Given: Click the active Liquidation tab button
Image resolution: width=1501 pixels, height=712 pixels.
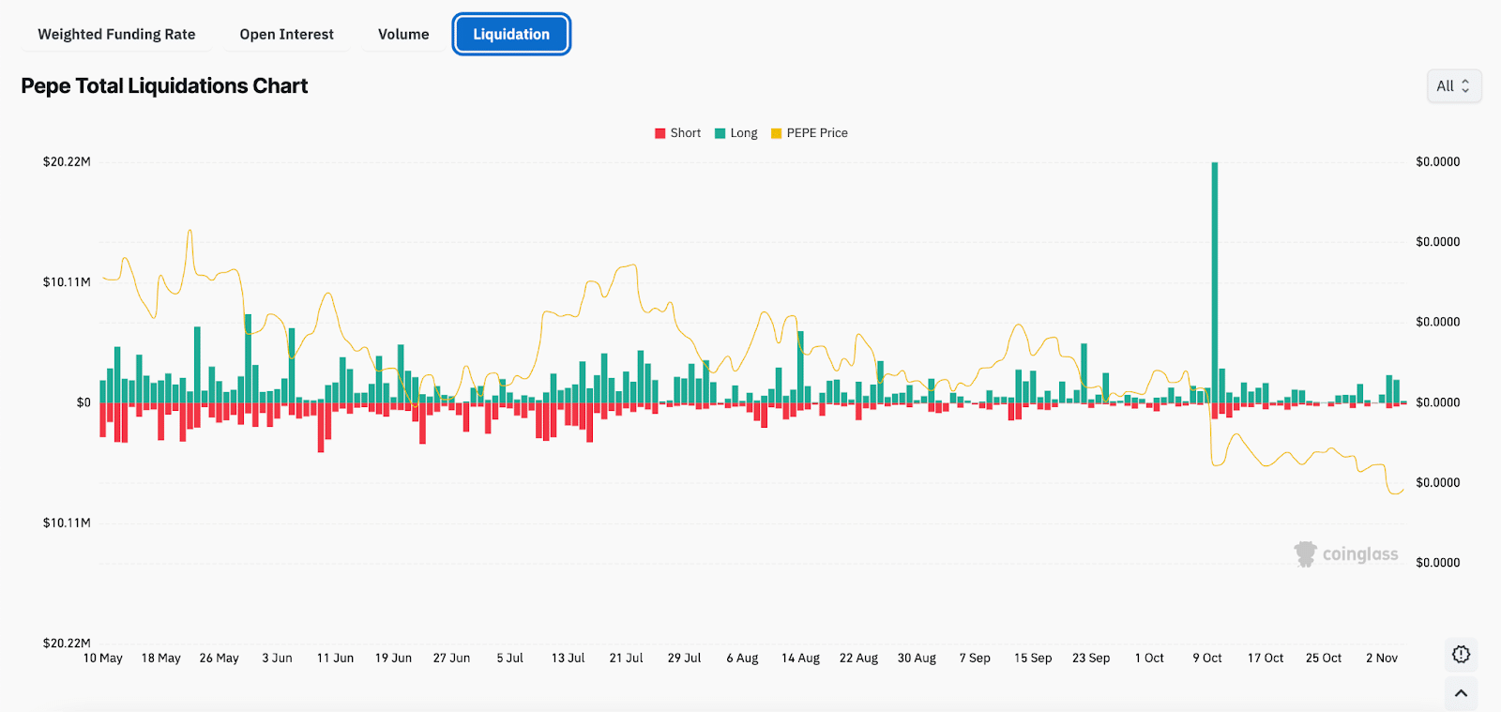Looking at the screenshot, I should [511, 35].
